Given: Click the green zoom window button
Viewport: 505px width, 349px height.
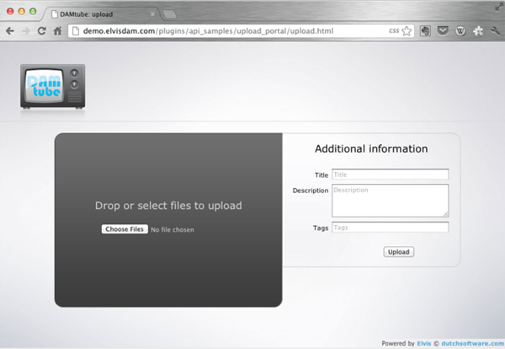Looking at the screenshot, I should [x=33, y=11].
